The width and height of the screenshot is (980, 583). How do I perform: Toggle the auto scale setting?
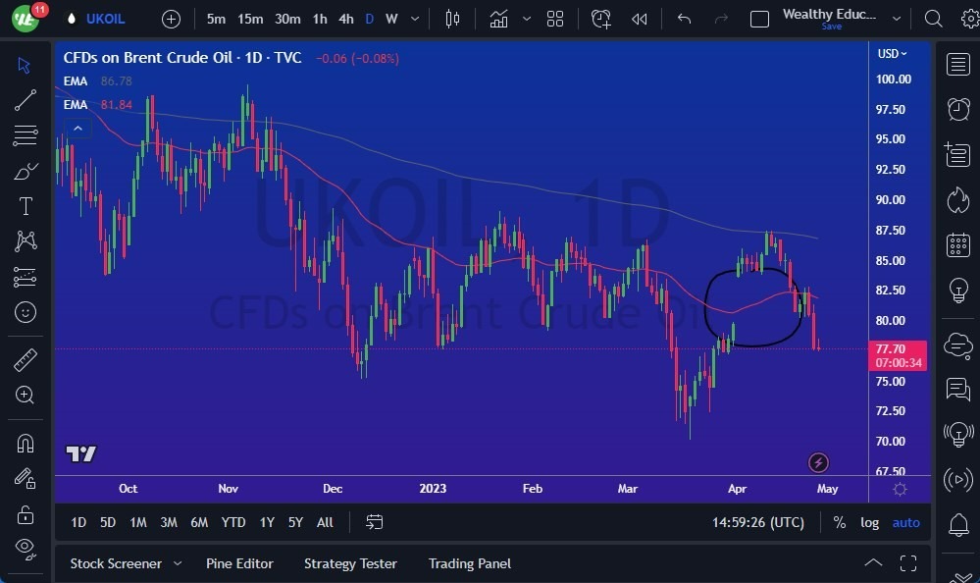pyautogui.click(x=904, y=522)
